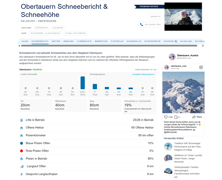Click the 'Zuletzt aktualisiert: 09. Jan' text
222x180 pixels.
click(x=146, y=70)
